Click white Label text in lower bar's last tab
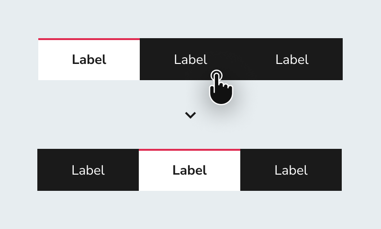This screenshot has width=381, height=229. pyautogui.click(x=291, y=170)
